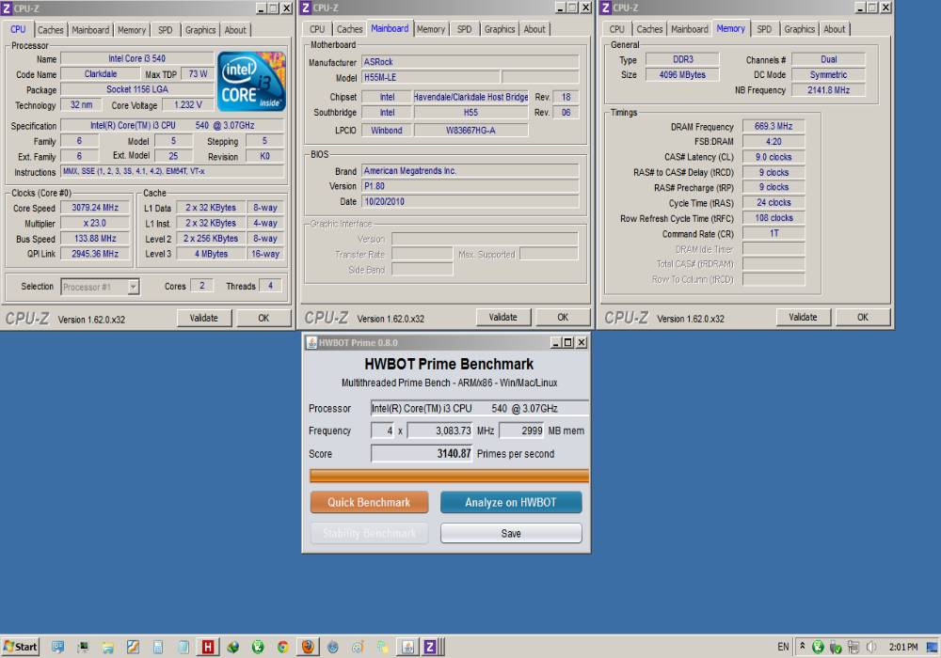
Task: Click Validate in the middle CPU-Z window
Action: pos(502,318)
